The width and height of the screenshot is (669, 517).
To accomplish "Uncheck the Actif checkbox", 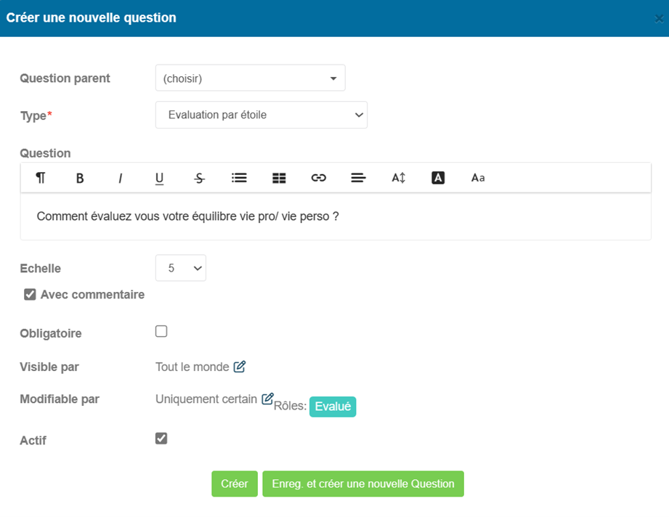I will click(x=161, y=438).
